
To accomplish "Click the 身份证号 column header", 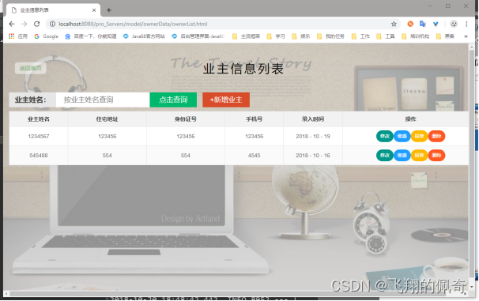I will pos(186,119).
